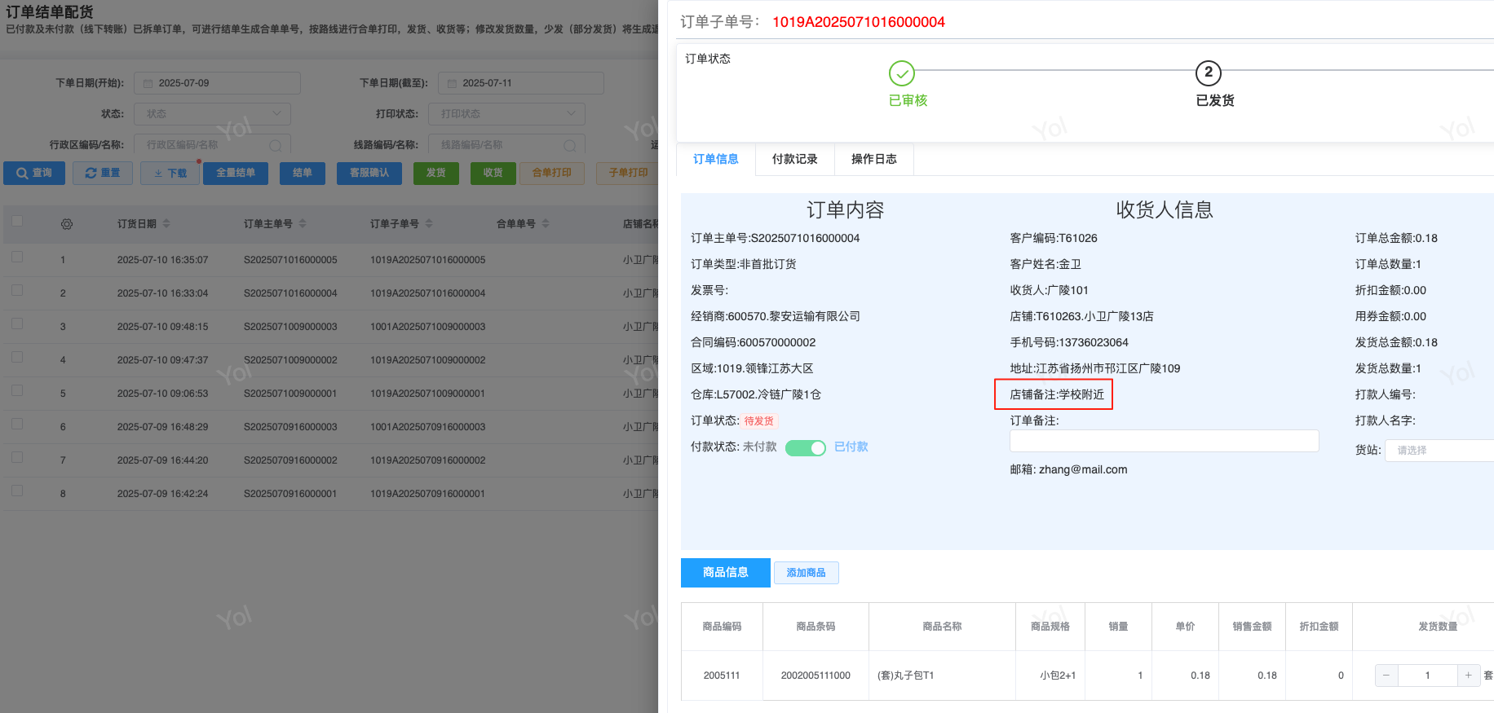Open the 状态 status dropdown
The width and height of the screenshot is (1494, 713).
point(212,114)
